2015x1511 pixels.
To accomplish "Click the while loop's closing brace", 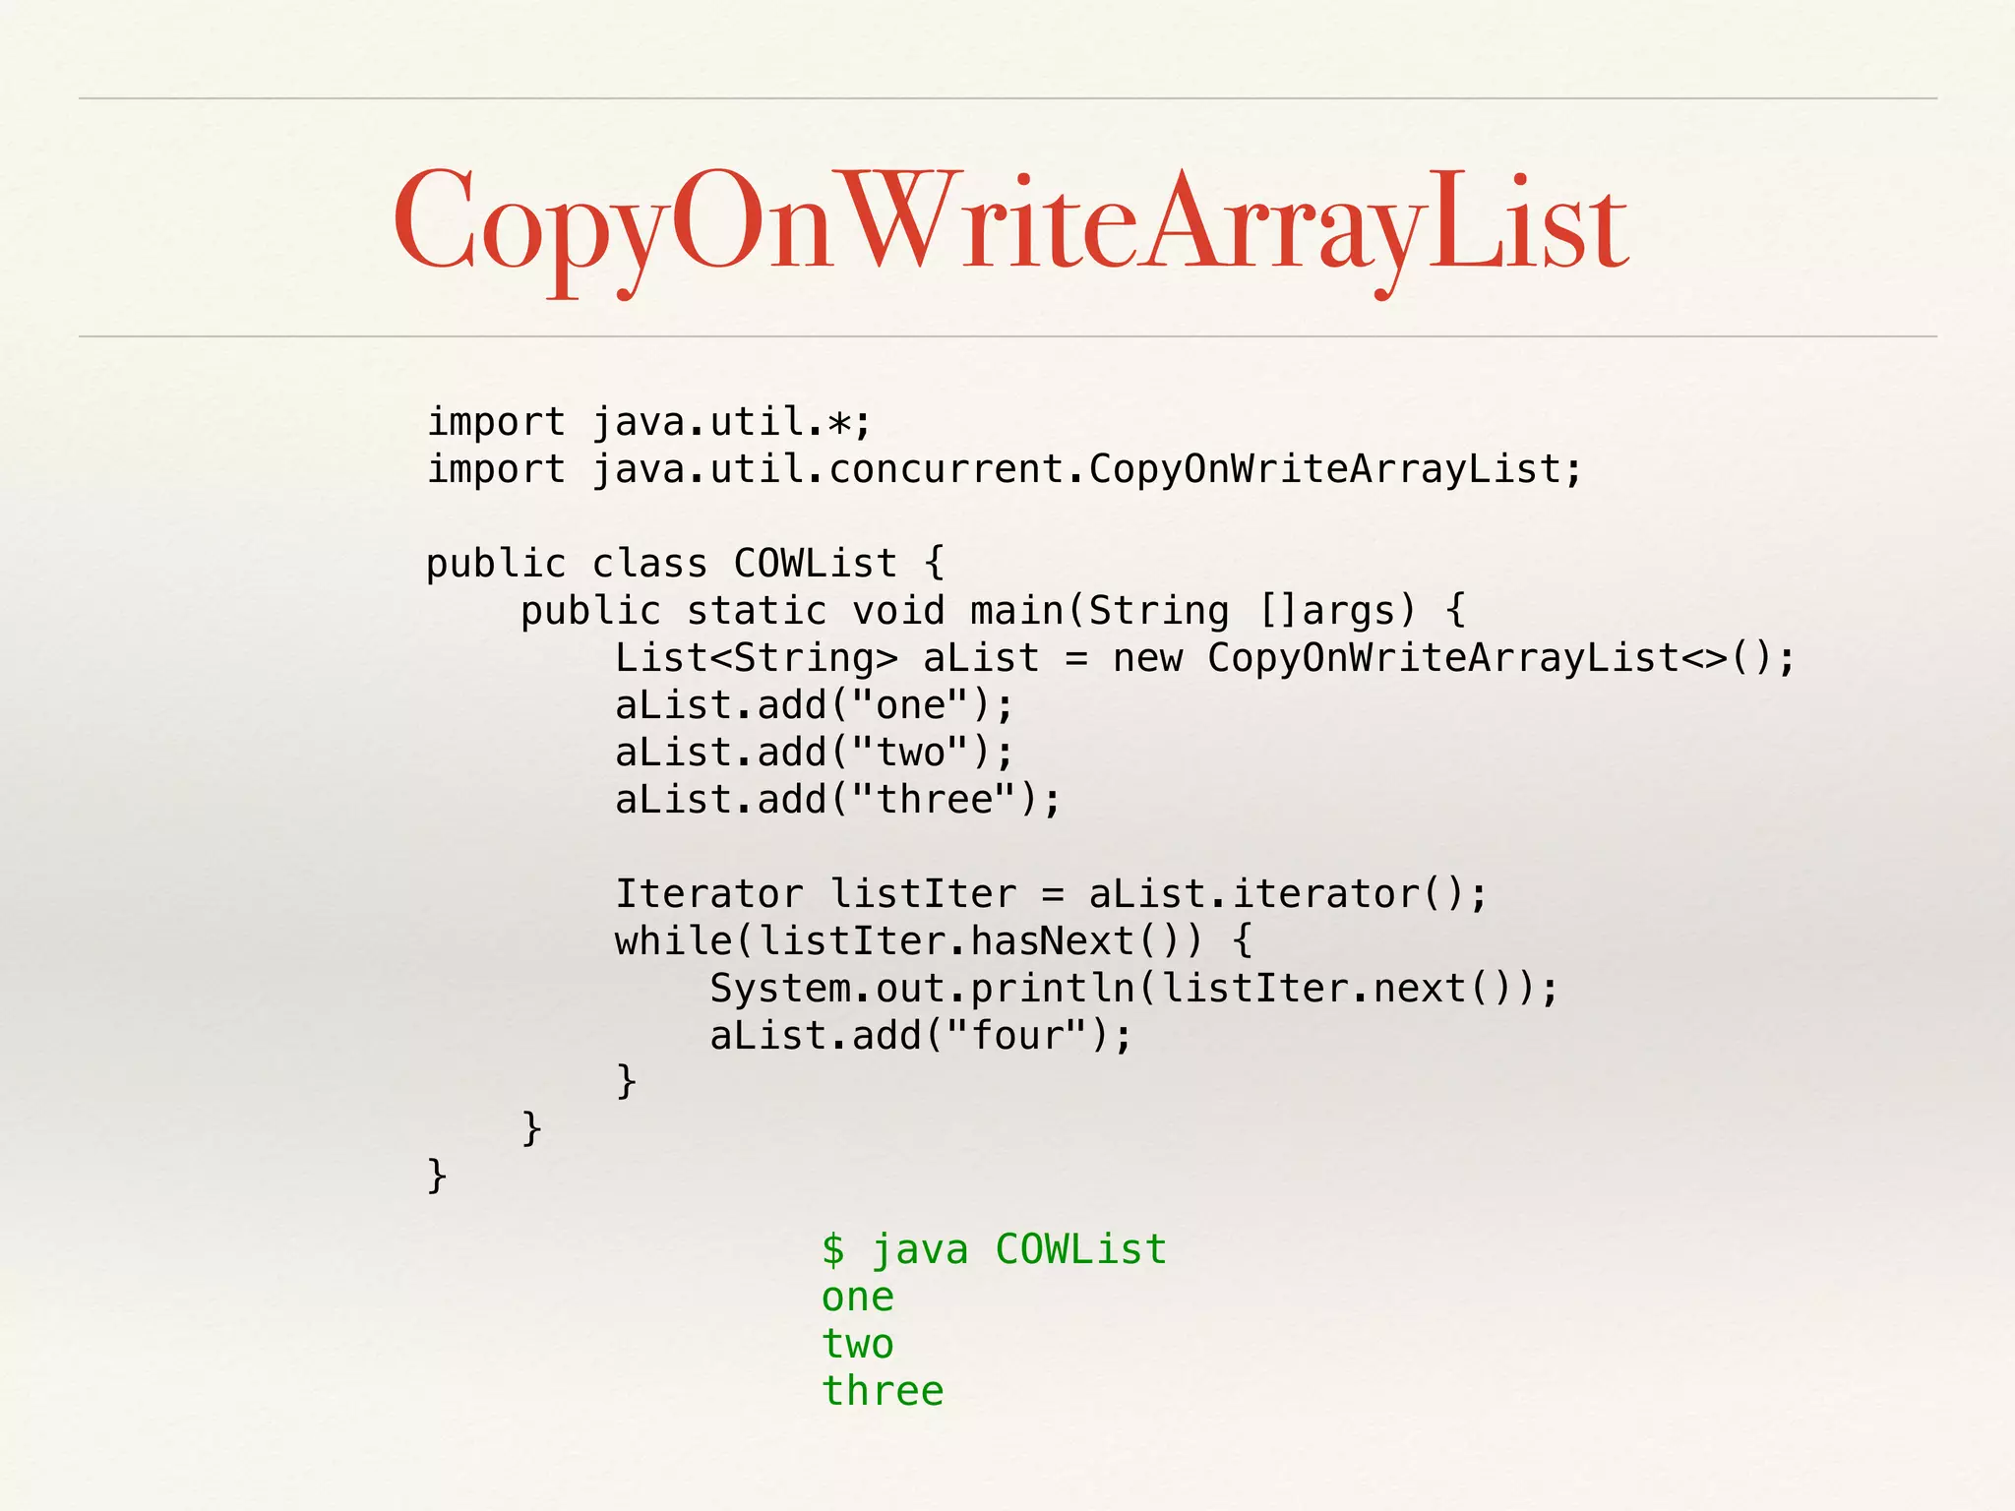I will [627, 1080].
